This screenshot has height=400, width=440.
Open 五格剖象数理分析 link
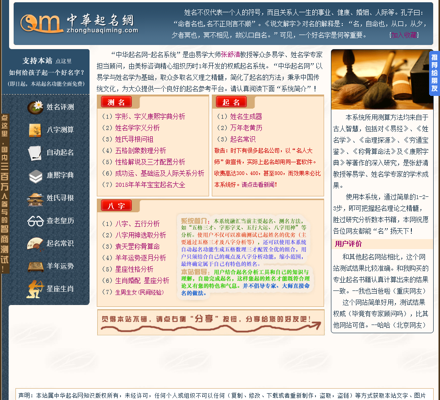140,151
